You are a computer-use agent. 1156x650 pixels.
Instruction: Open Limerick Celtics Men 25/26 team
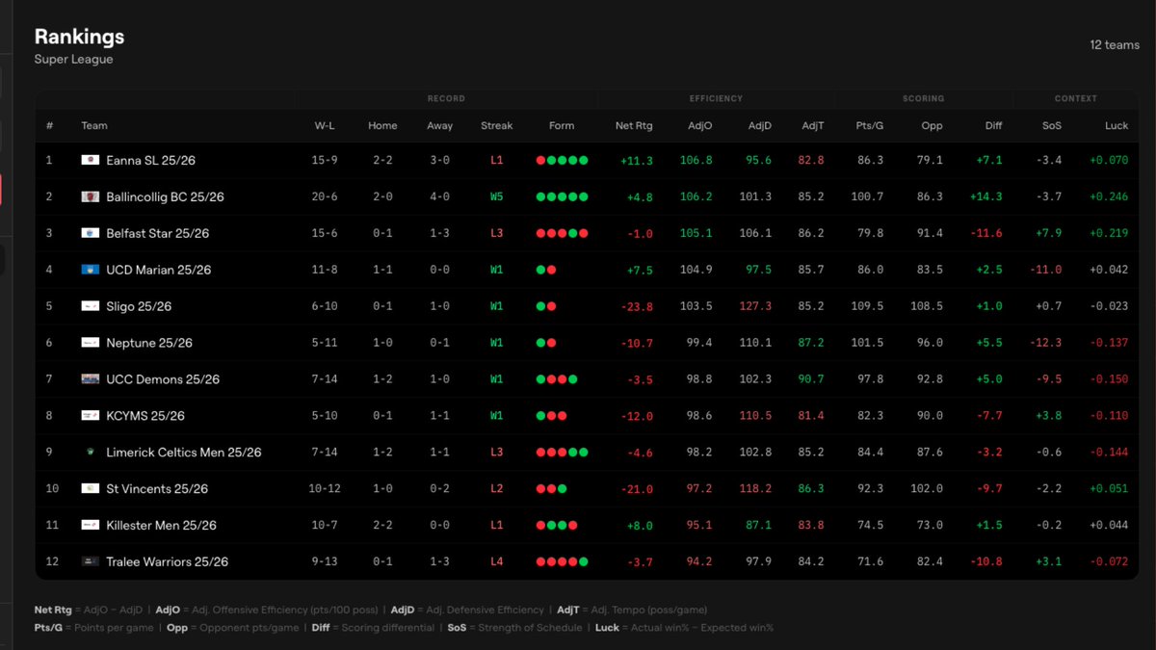(184, 452)
